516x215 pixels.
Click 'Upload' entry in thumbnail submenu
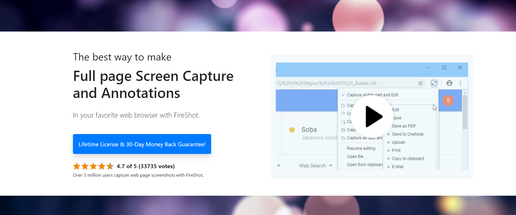coord(398,142)
